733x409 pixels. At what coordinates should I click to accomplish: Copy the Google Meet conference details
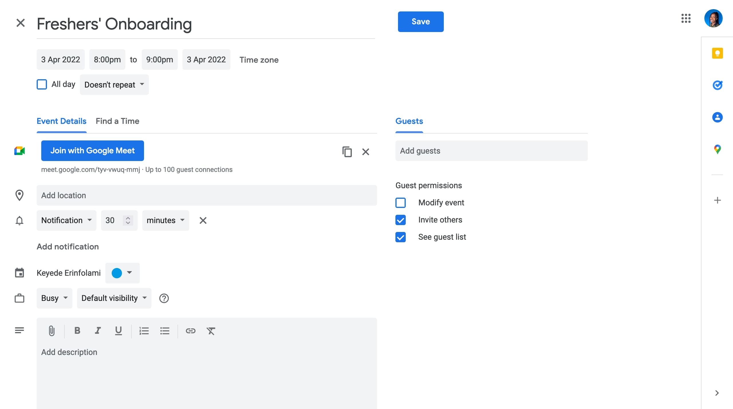pos(347,152)
